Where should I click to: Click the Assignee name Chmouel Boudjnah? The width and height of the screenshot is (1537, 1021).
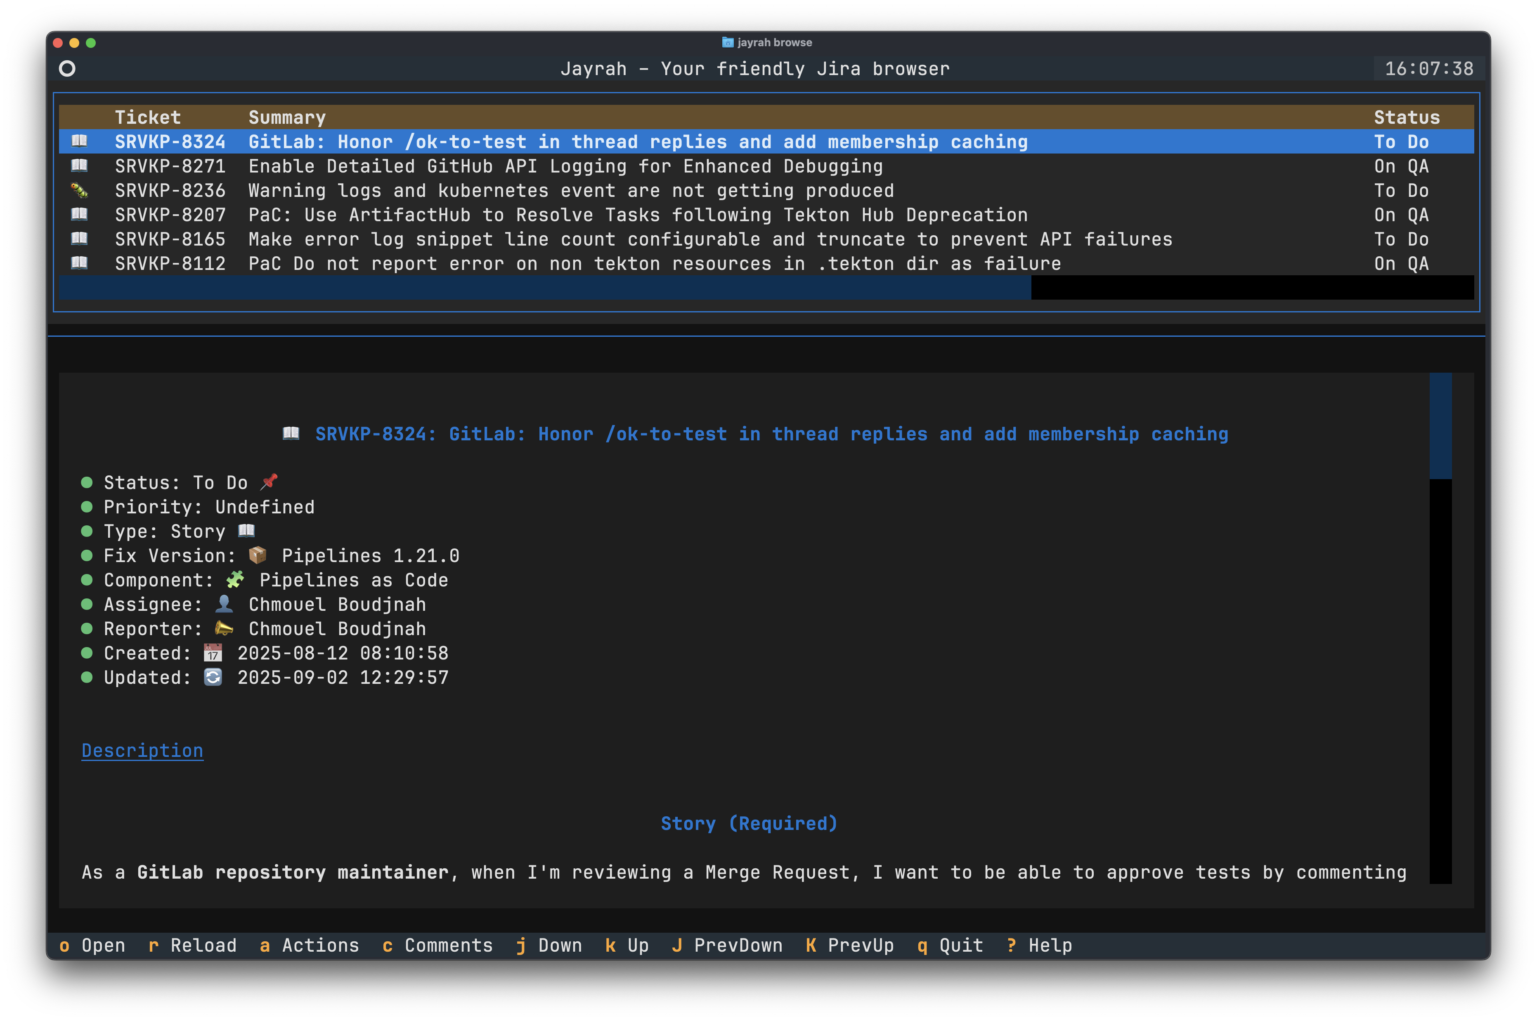[337, 604]
